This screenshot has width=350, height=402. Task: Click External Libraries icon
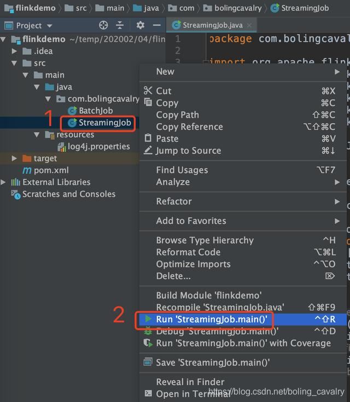[x=15, y=182]
